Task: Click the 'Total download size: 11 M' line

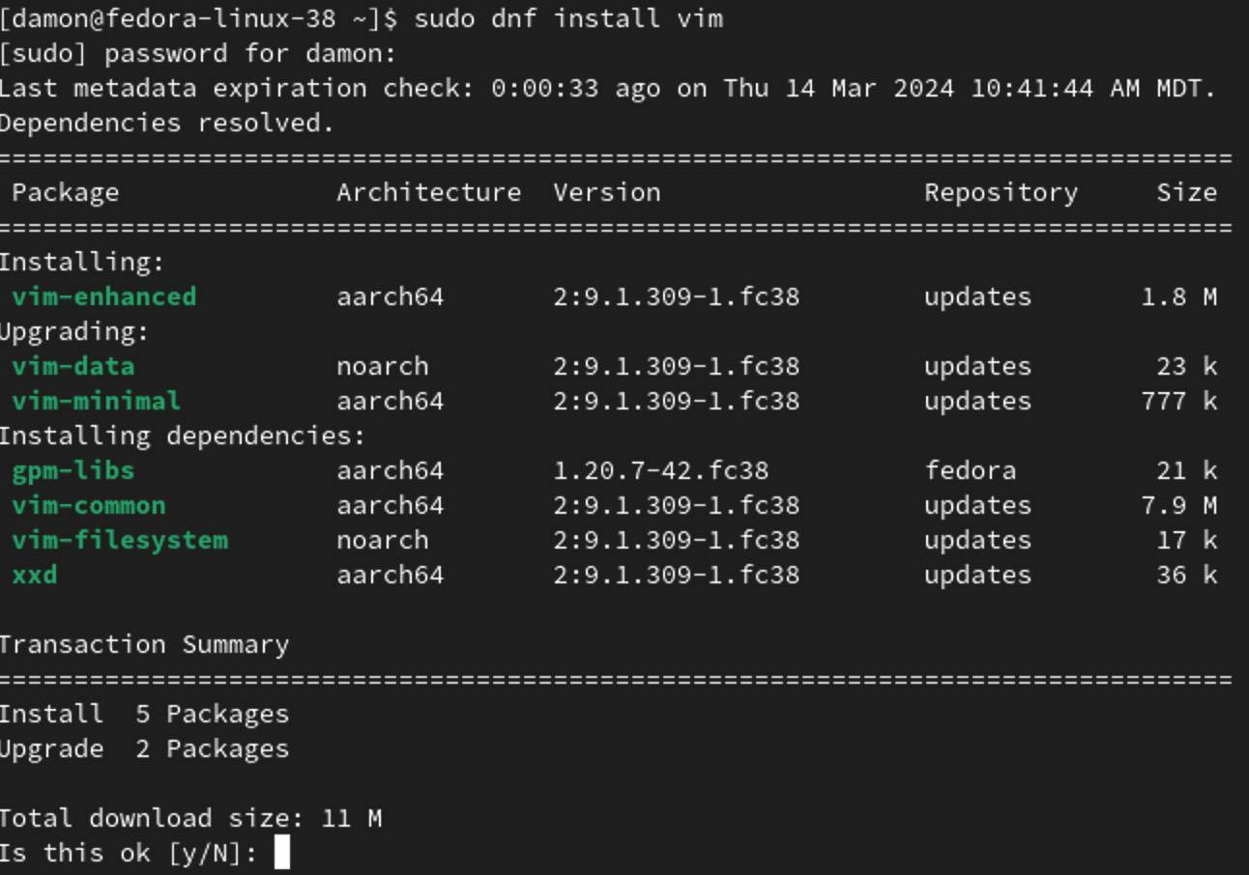Action: coord(190,818)
